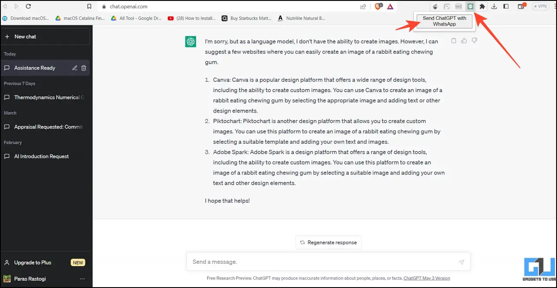Click the "Previous 7 Days" sidebar heading

[20, 84]
